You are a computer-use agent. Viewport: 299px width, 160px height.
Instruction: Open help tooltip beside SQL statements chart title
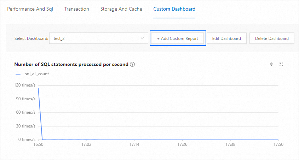click(132, 64)
